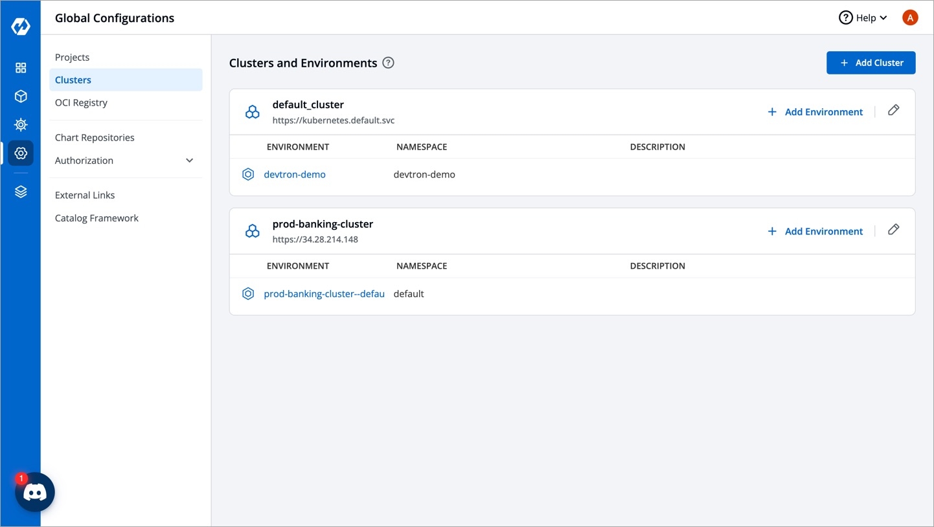Open OCI Registry settings

pos(81,103)
